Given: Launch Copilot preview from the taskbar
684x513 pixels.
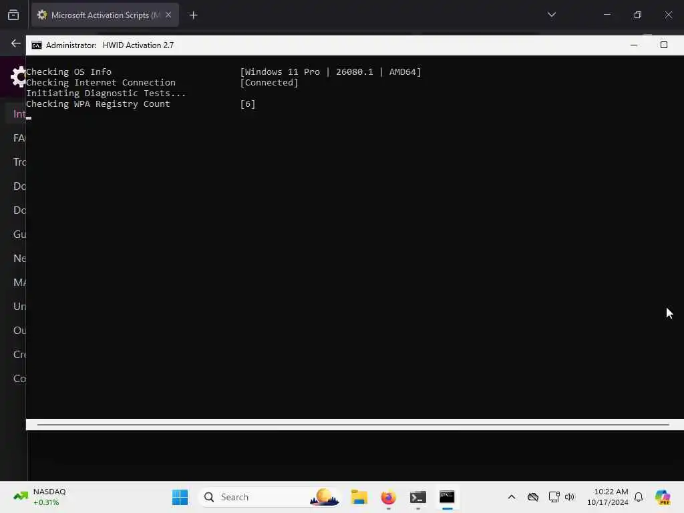Looking at the screenshot, I should point(663,497).
